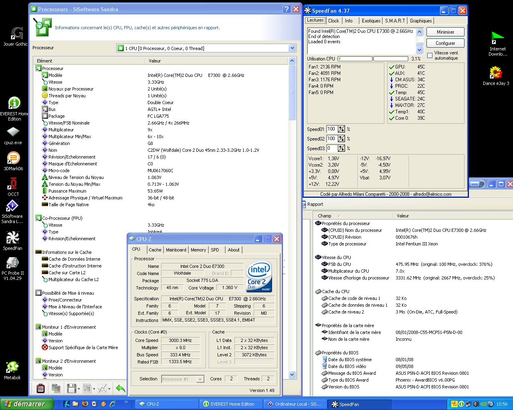The width and height of the screenshot is (513, 410).
Task: Click the Sandra list vertical scrollbar down arrow
Action: coord(292,375)
